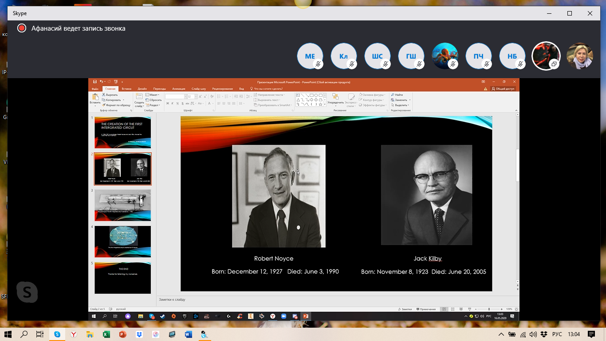Image resolution: width=606 pixels, height=341 pixels.
Task: Click the Skype icon in Windows taskbar
Action: click(x=57, y=334)
